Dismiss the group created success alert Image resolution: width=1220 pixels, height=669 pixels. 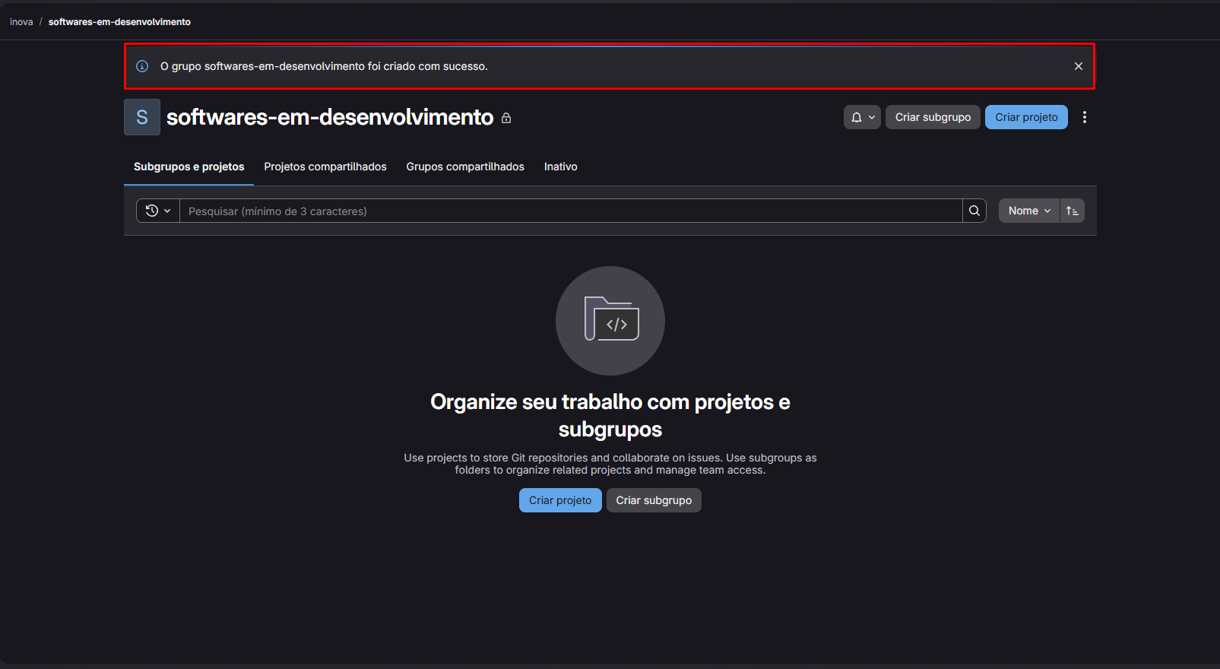pyautogui.click(x=1078, y=66)
